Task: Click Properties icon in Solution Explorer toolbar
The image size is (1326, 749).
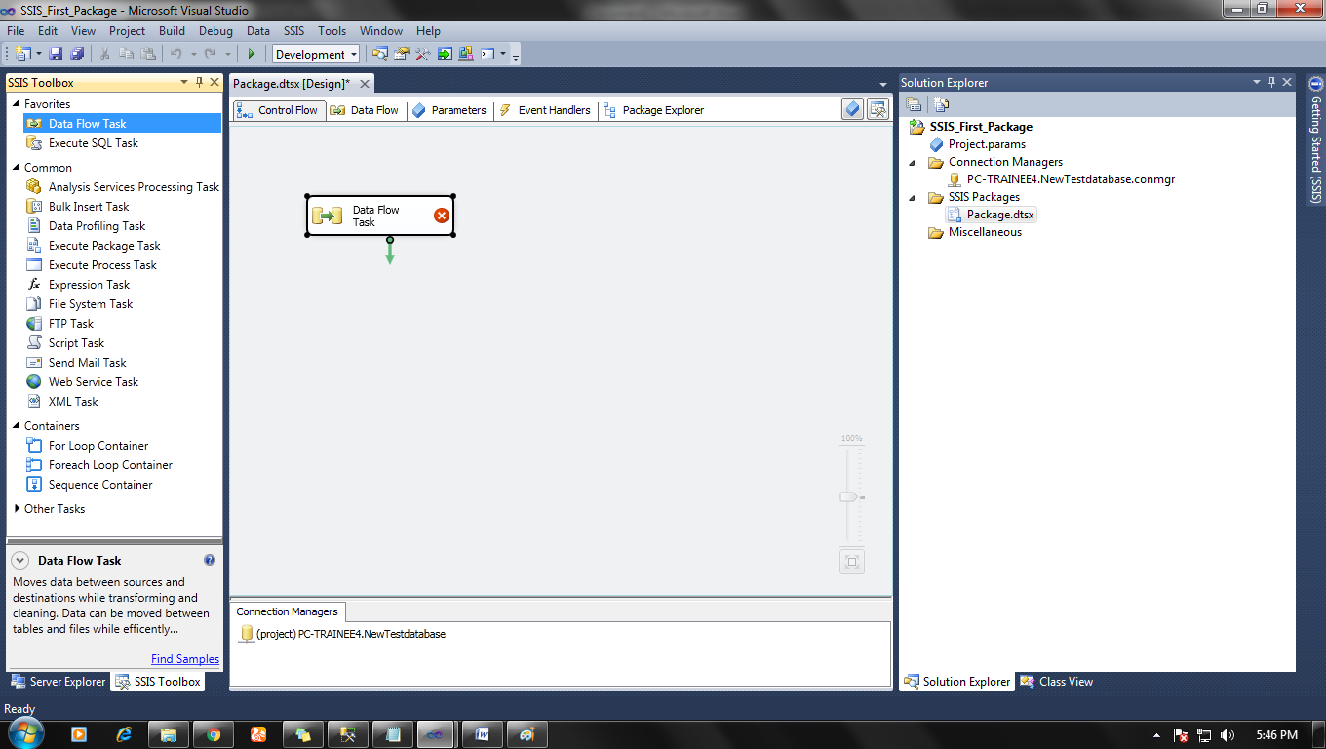Action: 915,104
